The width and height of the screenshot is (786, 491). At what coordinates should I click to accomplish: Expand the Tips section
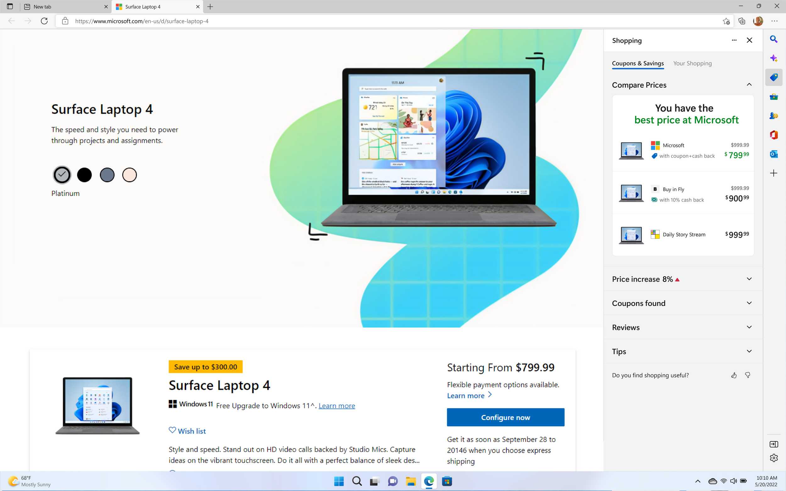[683, 351]
